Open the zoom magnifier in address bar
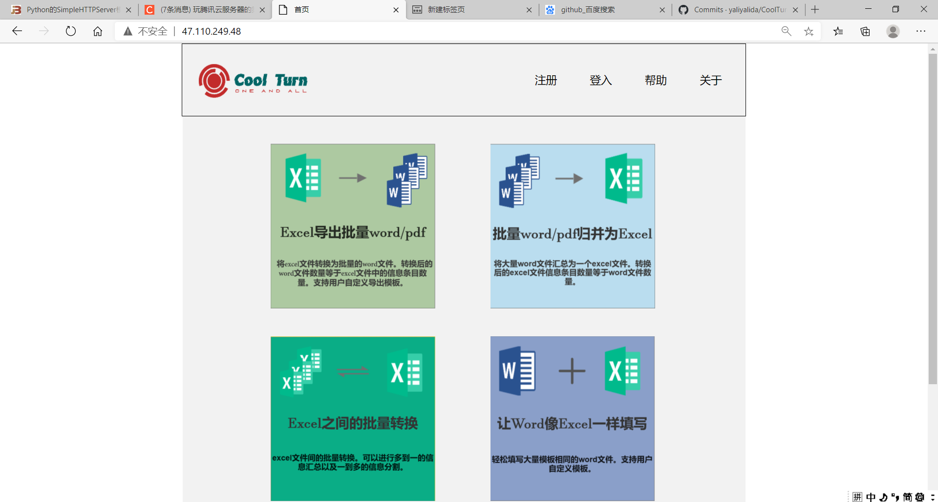The height and width of the screenshot is (502, 938). 786,31
